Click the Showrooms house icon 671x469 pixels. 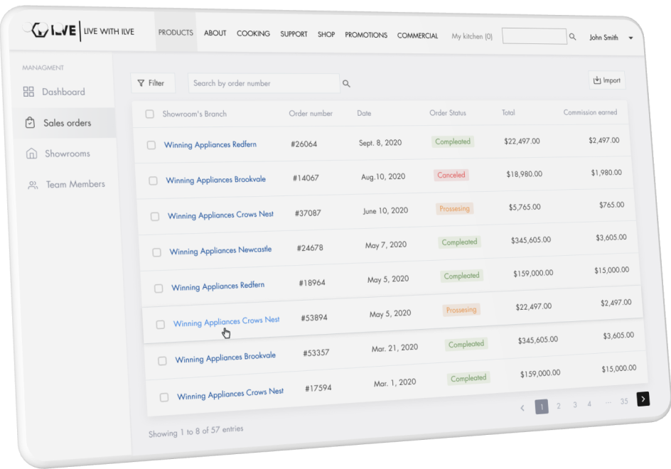click(32, 153)
